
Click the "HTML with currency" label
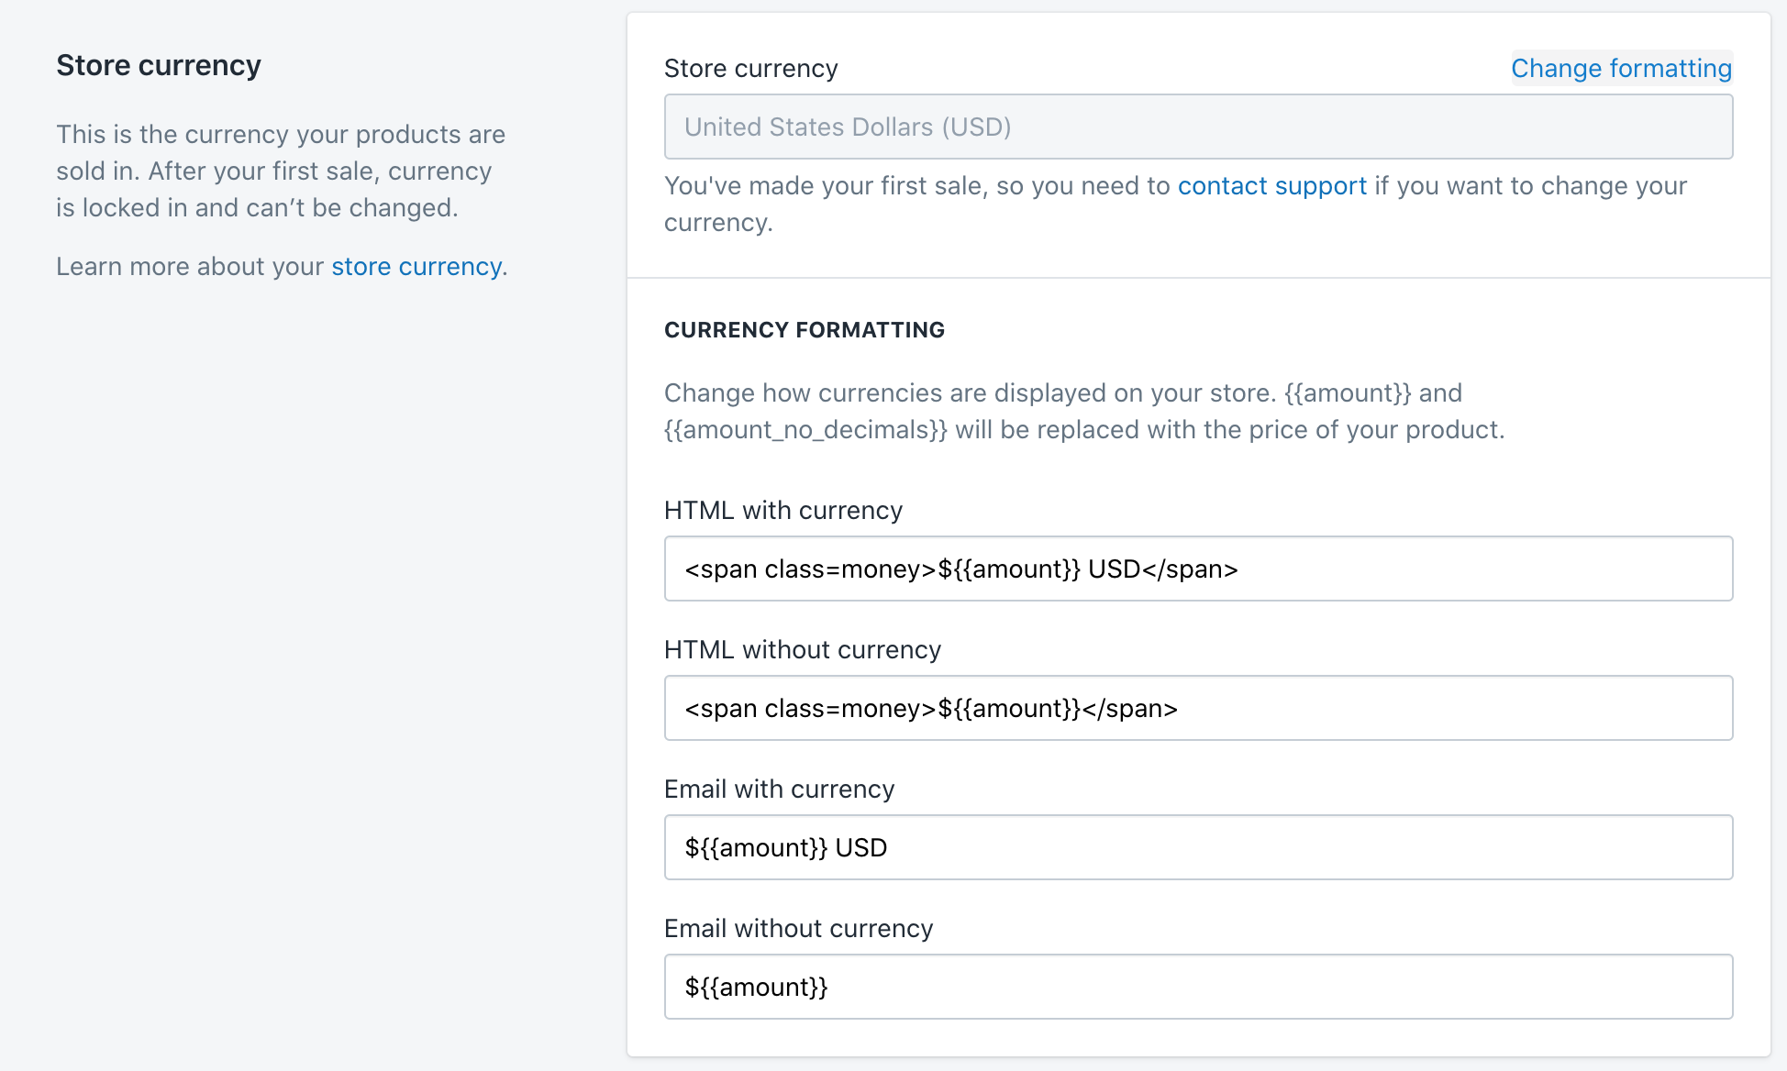point(783,511)
